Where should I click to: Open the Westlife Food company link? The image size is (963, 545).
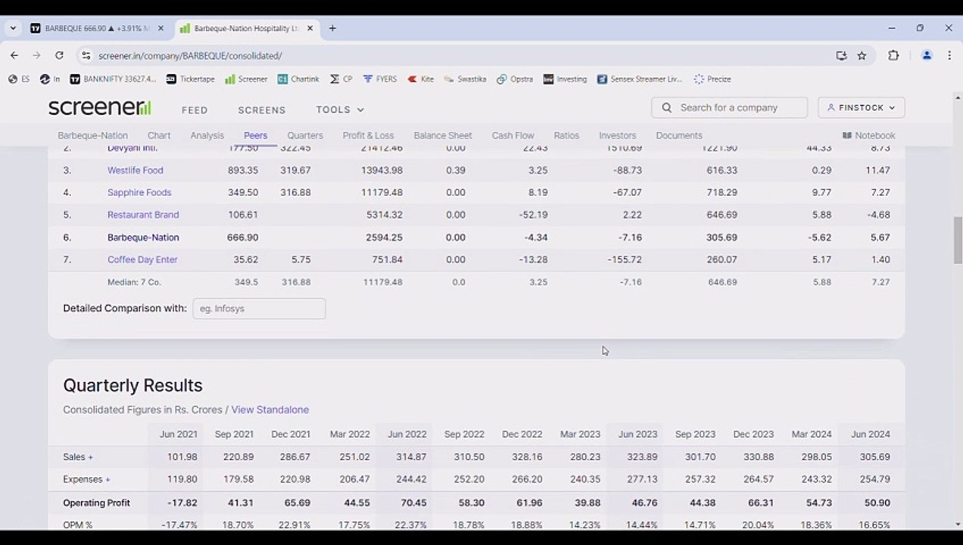pos(135,170)
